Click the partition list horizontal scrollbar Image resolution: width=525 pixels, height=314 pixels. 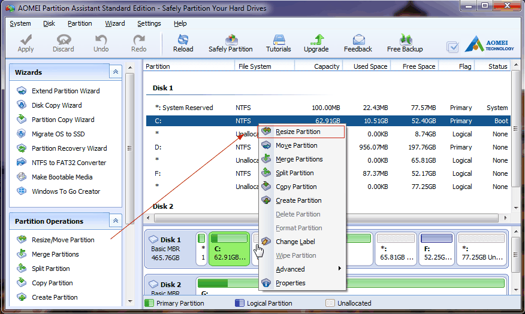point(327,218)
